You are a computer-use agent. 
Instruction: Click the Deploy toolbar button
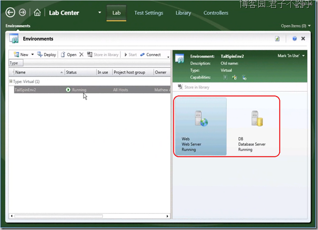(46, 55)
